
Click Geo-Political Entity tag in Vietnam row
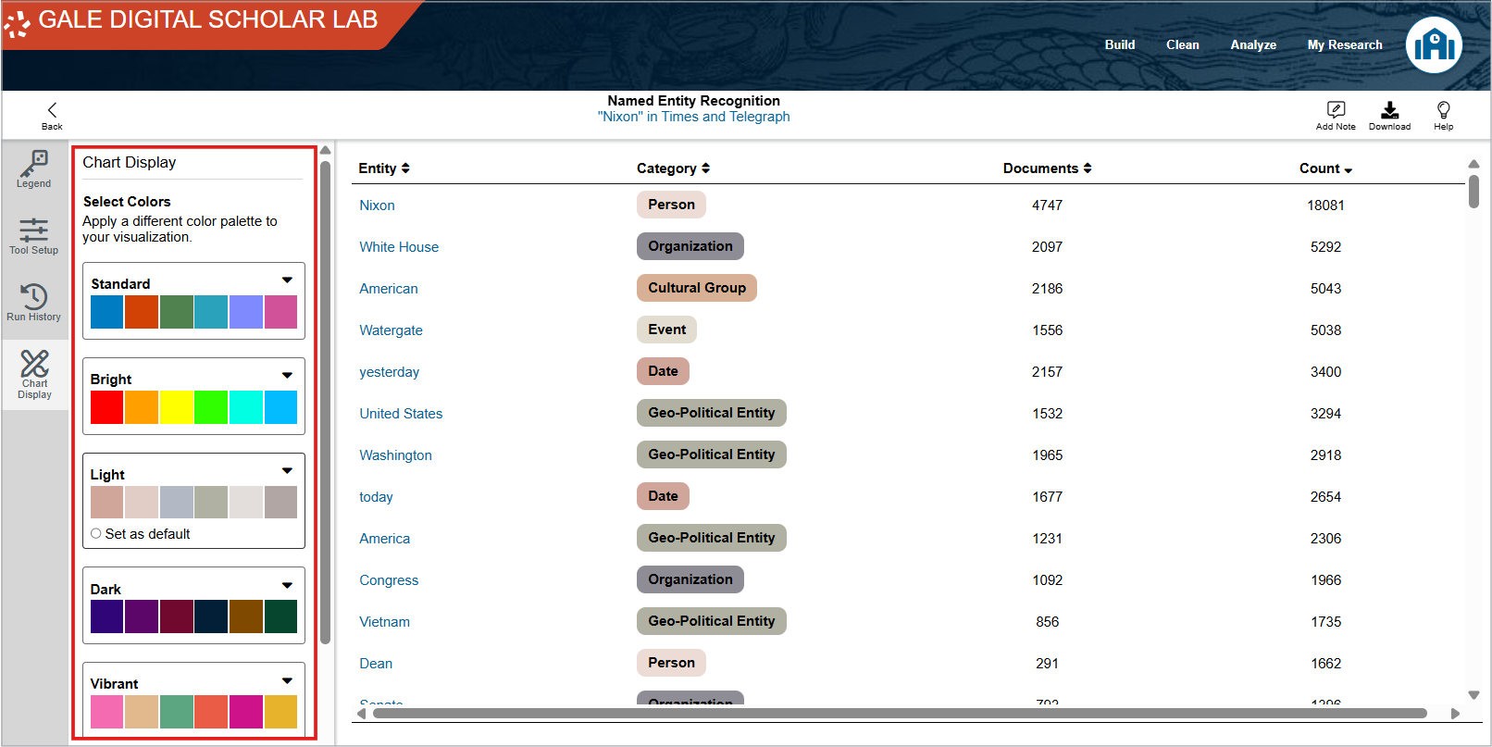(x=712, y=621)
